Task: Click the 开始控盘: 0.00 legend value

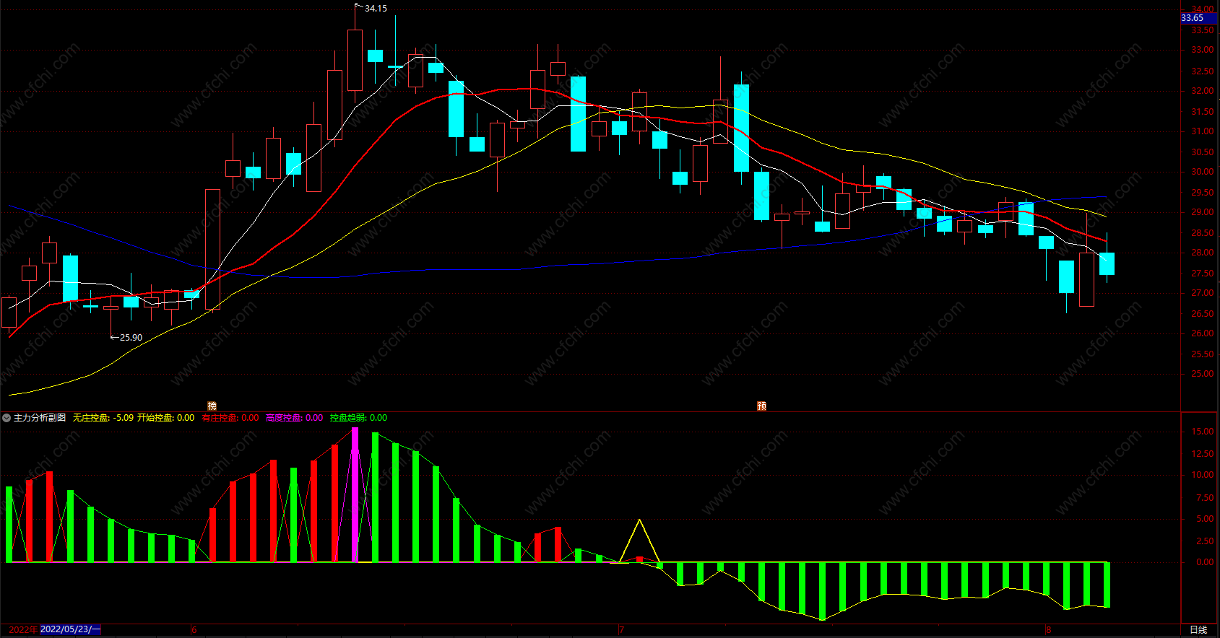Action: tap(165, 418)
